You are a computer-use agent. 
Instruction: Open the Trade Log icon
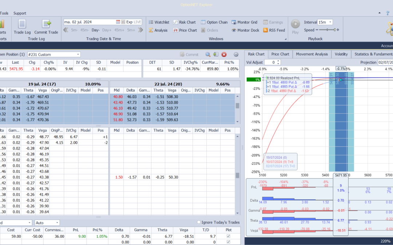pyautogui.click(x=22, y=24)
